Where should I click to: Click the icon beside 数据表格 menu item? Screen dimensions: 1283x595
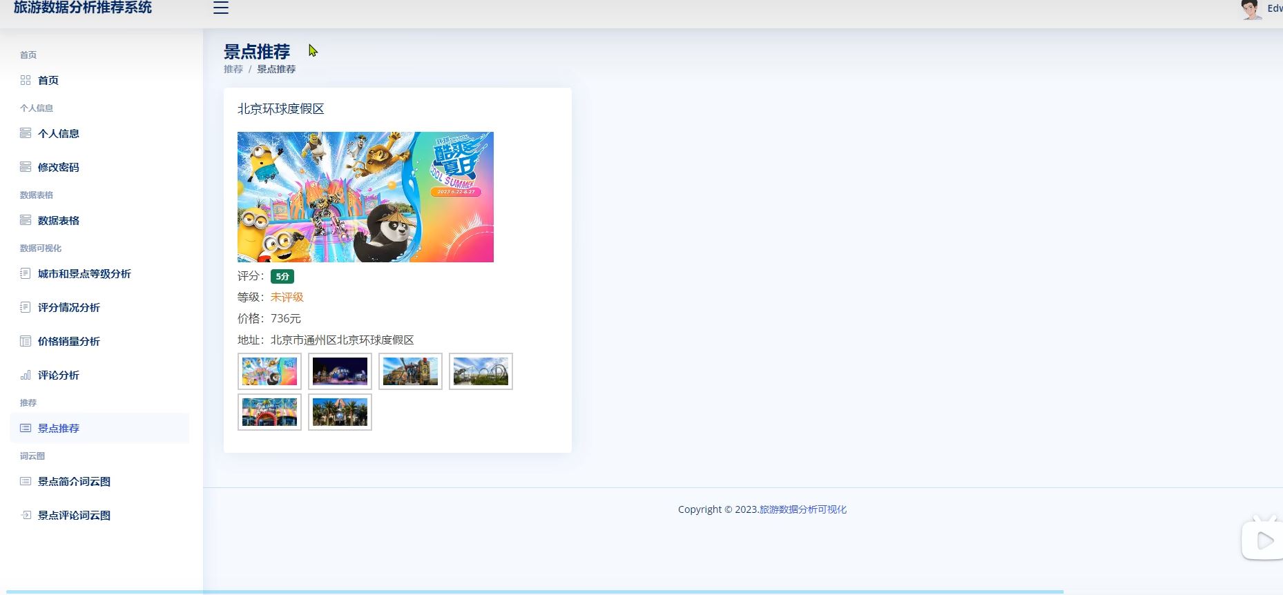coord(26,220)
